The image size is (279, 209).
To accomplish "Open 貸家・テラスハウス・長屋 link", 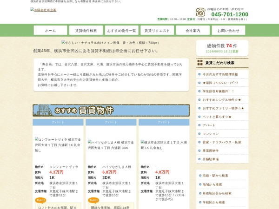I will tap(222, 143).
